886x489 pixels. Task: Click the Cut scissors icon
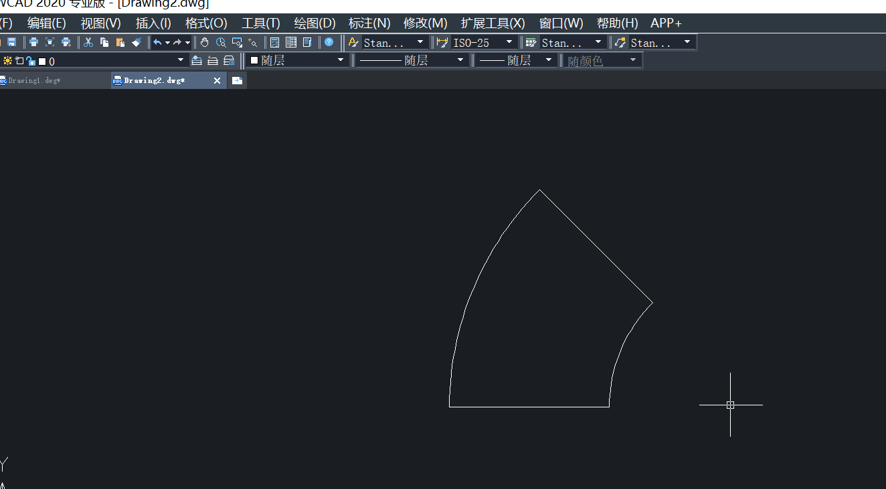tap(88, 42)
